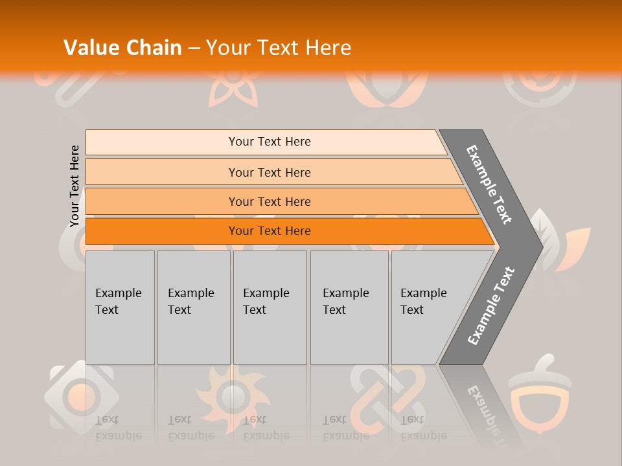Image resolution: width=622 pixels, height=466 pixels.
Task: Click the acorn icon in the background
Action: (x=540, y=394)
